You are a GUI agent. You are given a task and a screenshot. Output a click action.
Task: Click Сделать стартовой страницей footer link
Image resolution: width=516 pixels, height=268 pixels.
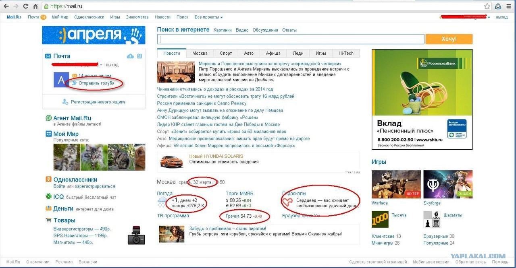tap(378, 262)
